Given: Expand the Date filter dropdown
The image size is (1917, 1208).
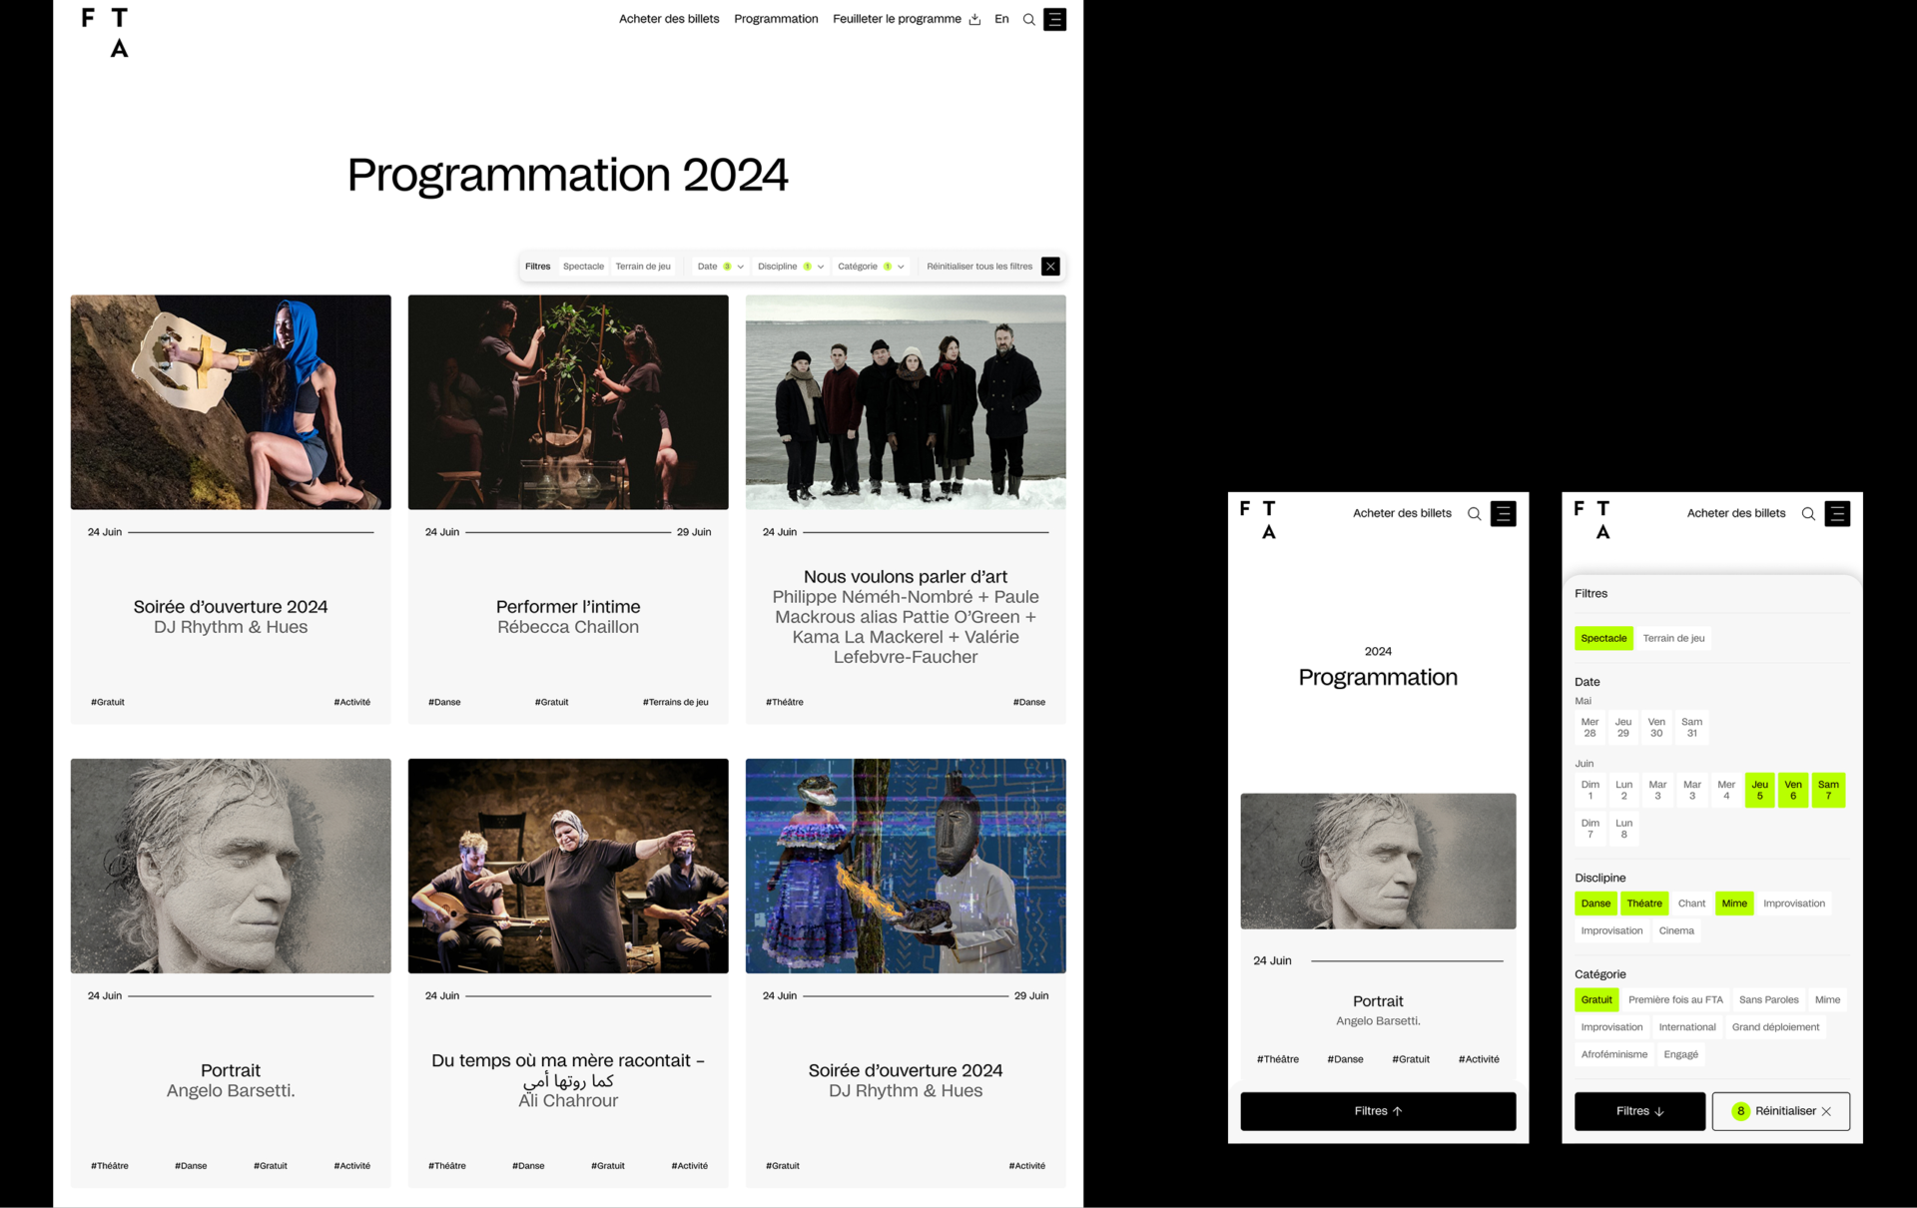Looking at the screenshot, I should coord(720,267).
